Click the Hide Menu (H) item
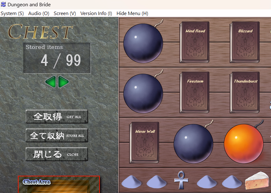271x193 pixels. pyautogui.click(x=132, y=13)
